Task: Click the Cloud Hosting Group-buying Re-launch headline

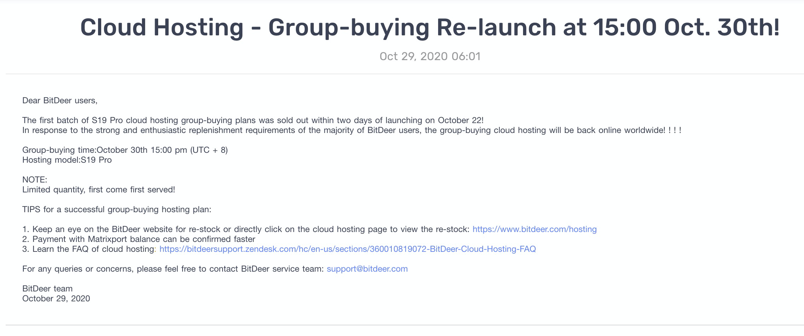Action: [x=430, y=27]
